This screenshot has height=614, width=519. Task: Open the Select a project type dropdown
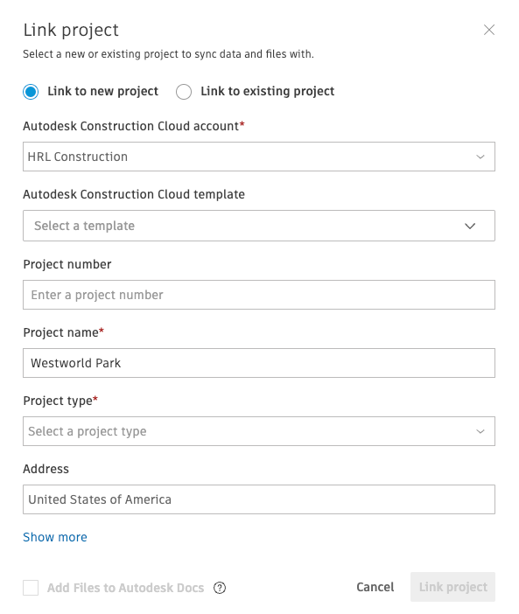[259, 431]
